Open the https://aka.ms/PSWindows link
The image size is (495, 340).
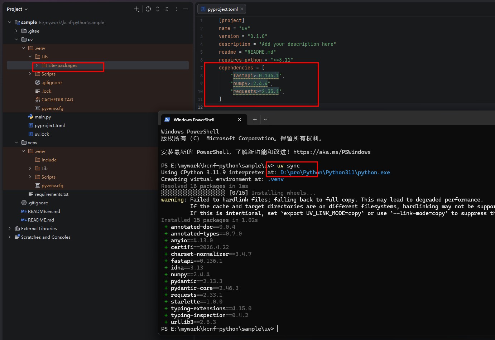pos(332,152)
